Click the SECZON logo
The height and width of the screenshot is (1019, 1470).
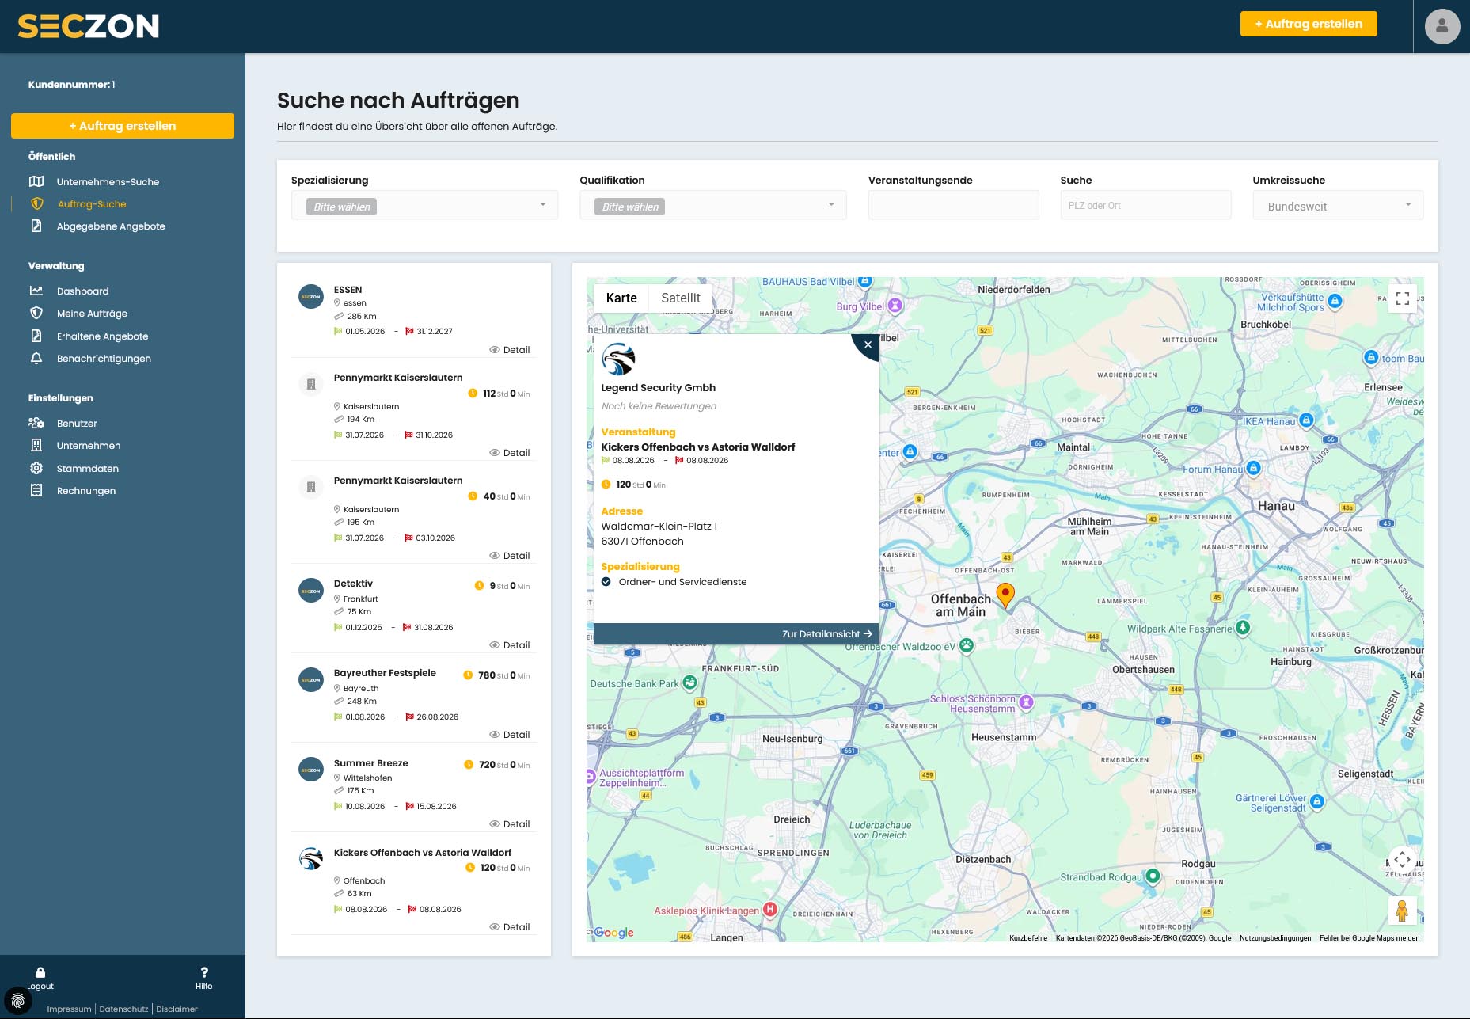tap(88, 26)
